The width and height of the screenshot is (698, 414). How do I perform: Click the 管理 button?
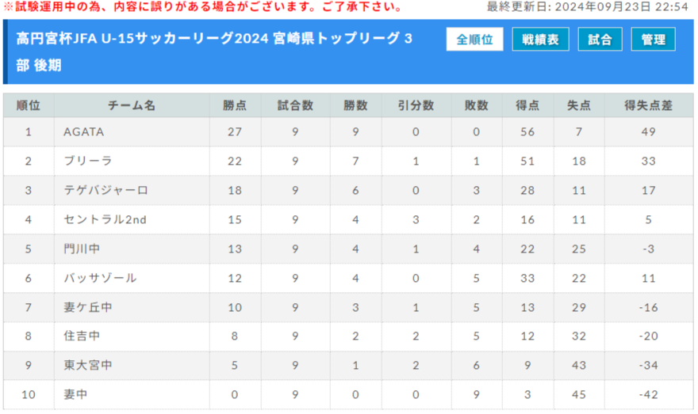tap(653, 40)
